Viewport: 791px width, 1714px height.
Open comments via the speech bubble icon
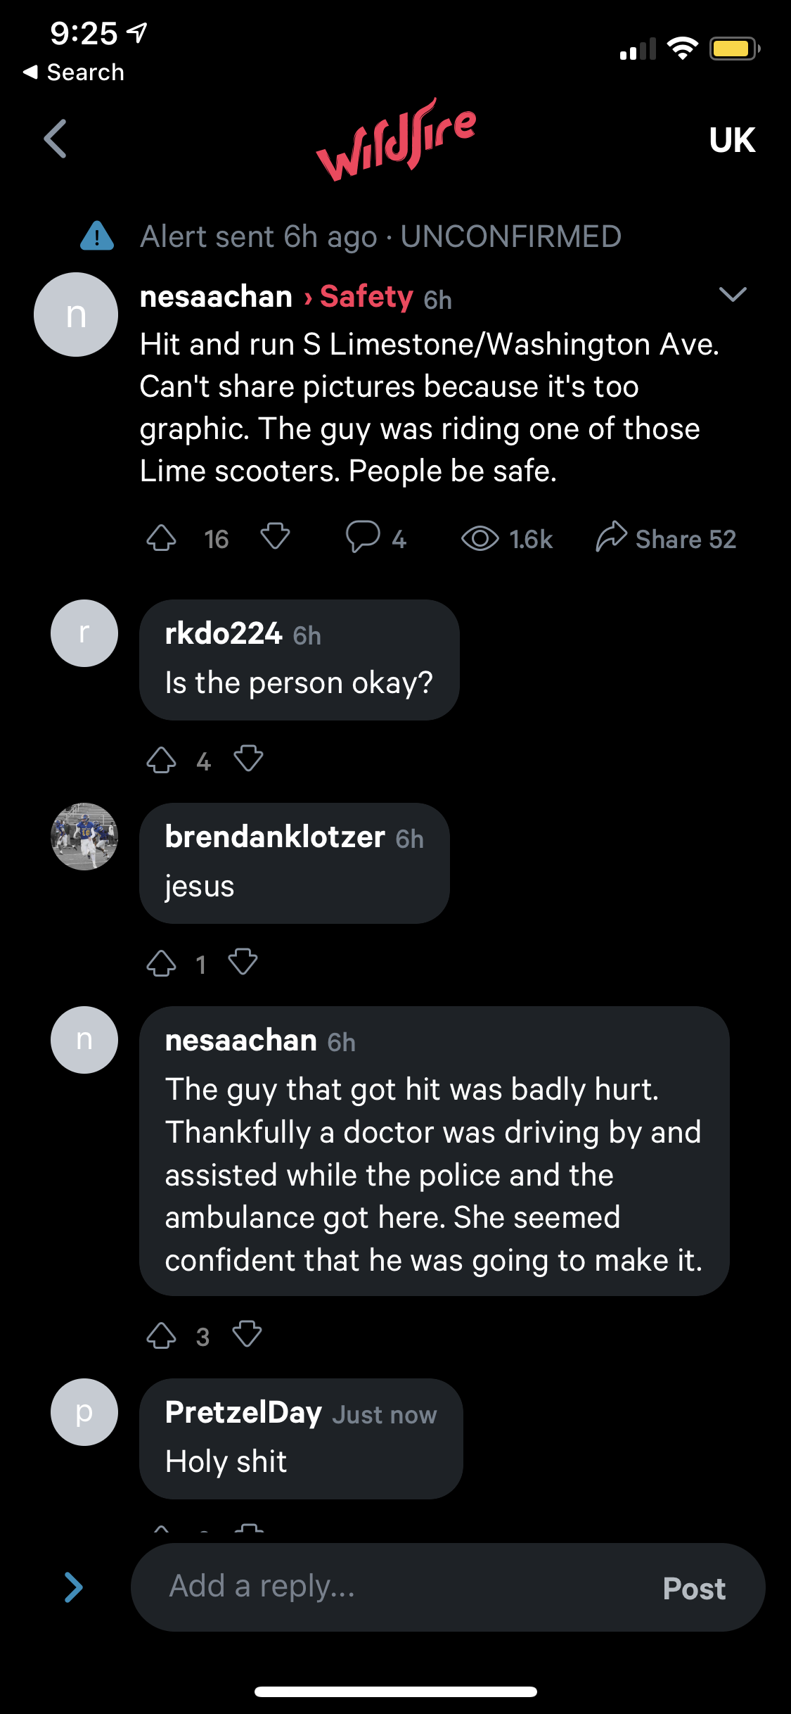(363, 537)
